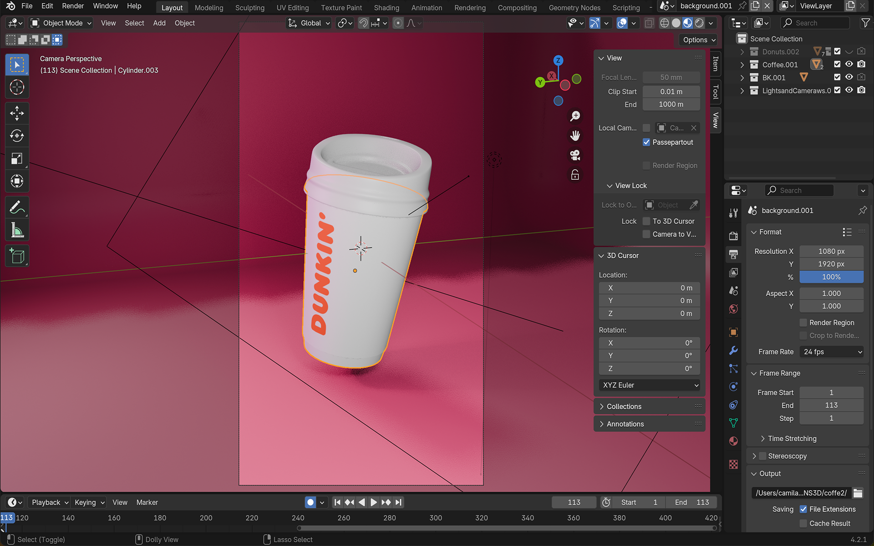Open the World properties tab icon
Image resolution: width=874 pixels, height=546 pixels.
click(x=733, y=309)
